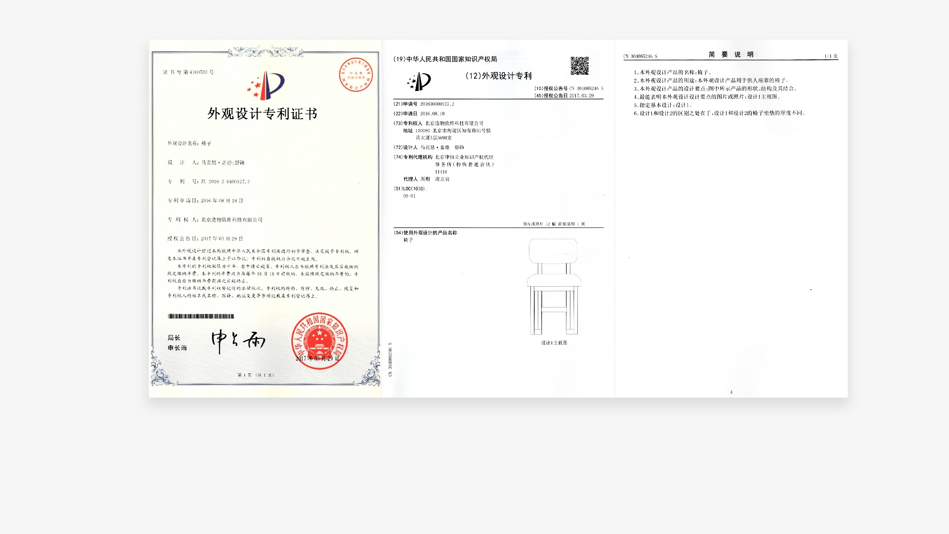This screenshot has height=534, width=949.
Task: Click the 代理人 line
Action: click(426, 179)
